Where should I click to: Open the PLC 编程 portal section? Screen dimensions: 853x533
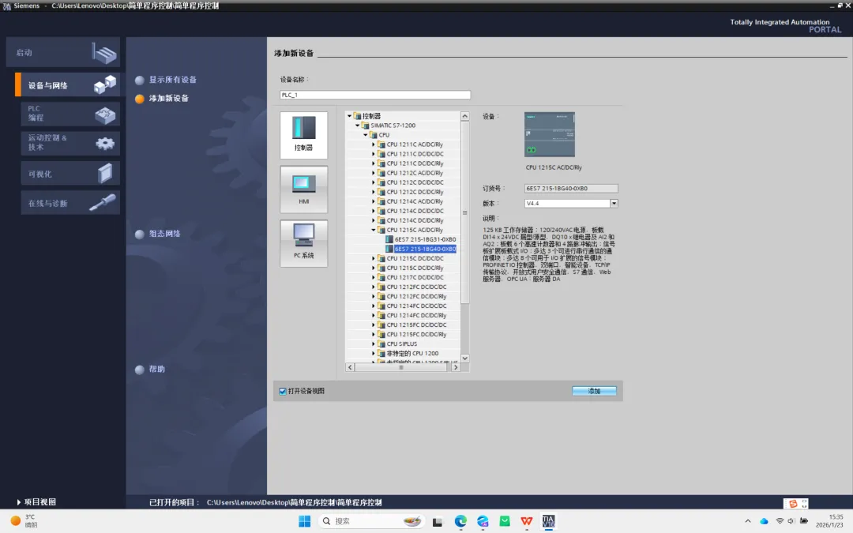(70, 114)
